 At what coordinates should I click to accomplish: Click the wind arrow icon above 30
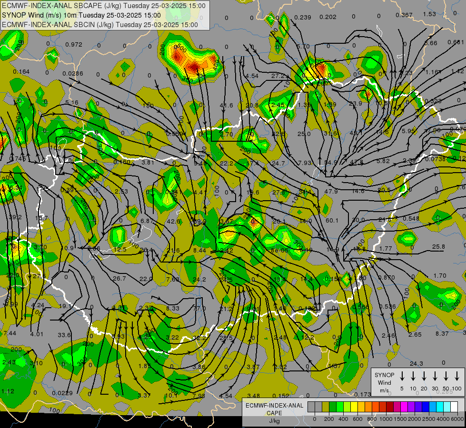[x=435, y=376]
